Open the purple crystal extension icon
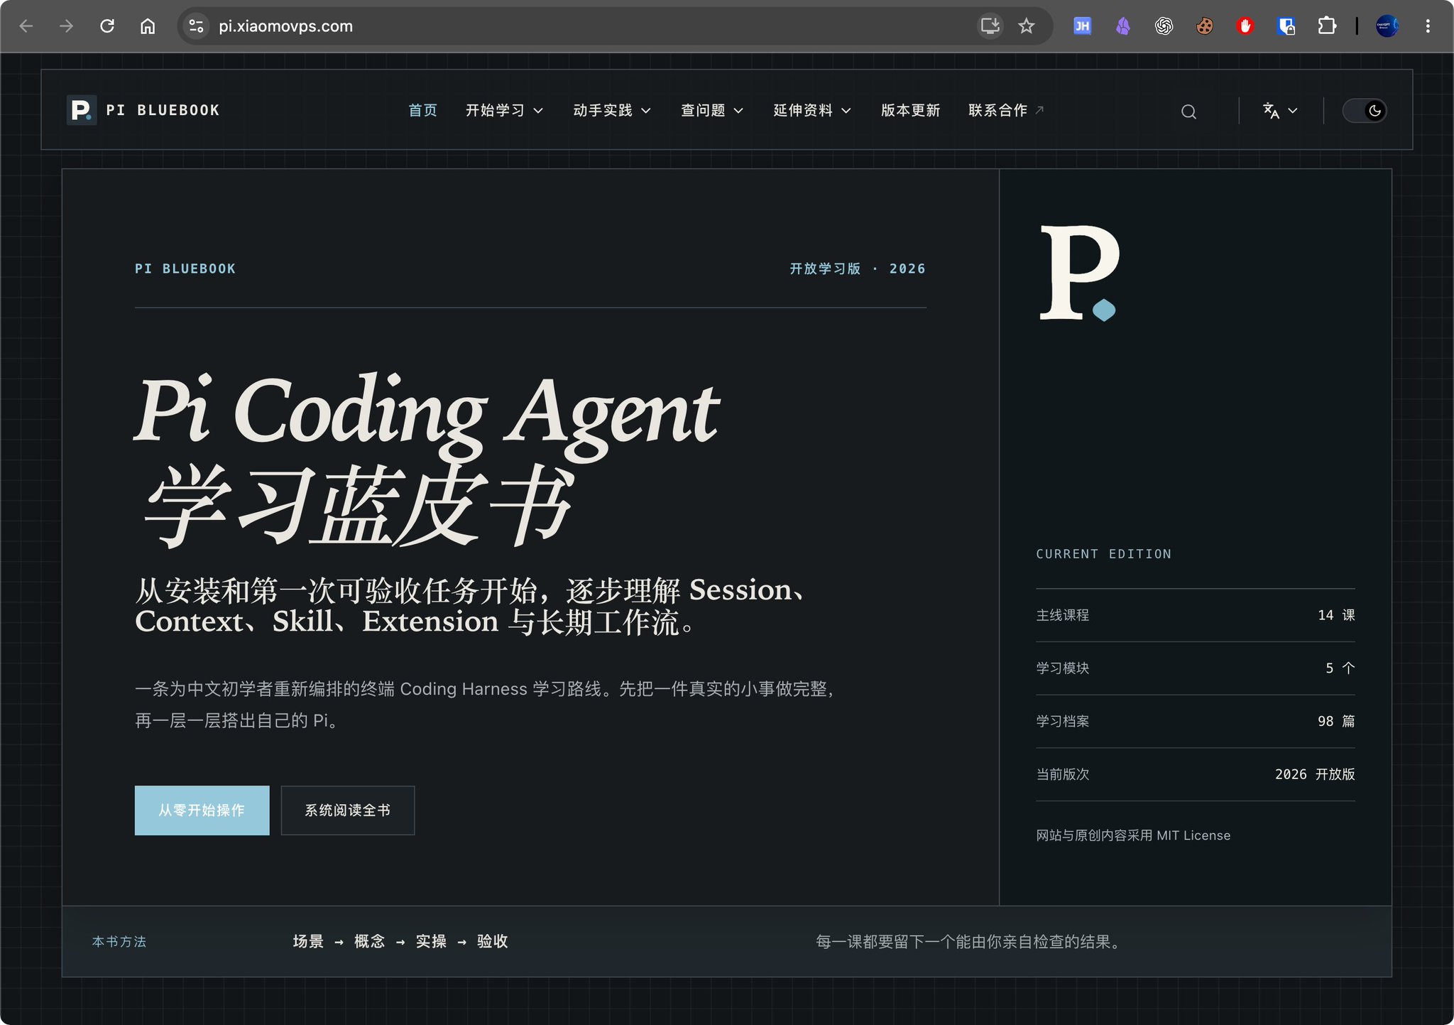The width and height of the screenshot is (1454, 1025). [x=1123, y=26]
